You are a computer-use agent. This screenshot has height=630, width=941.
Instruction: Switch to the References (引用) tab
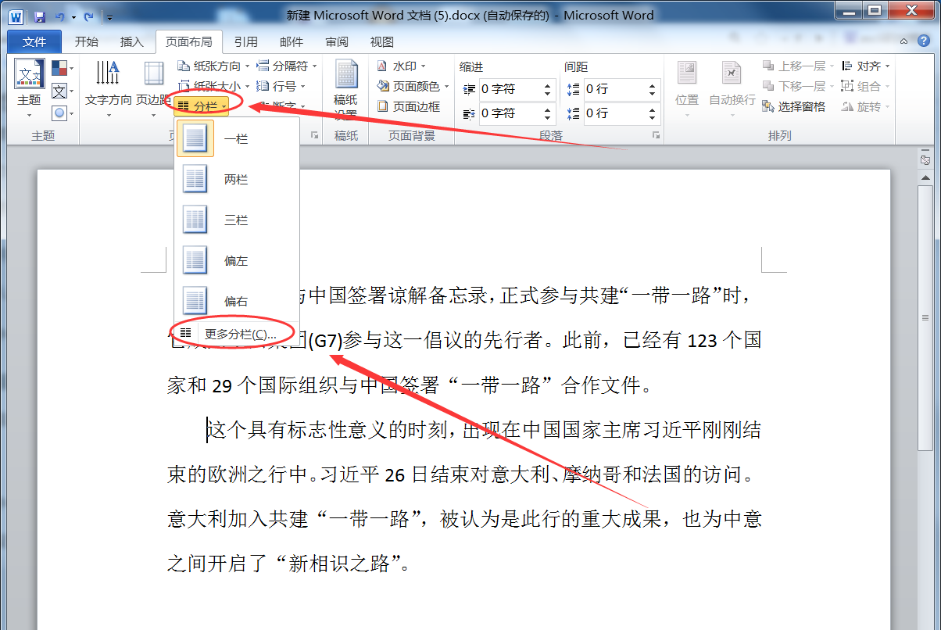point(245,42)
